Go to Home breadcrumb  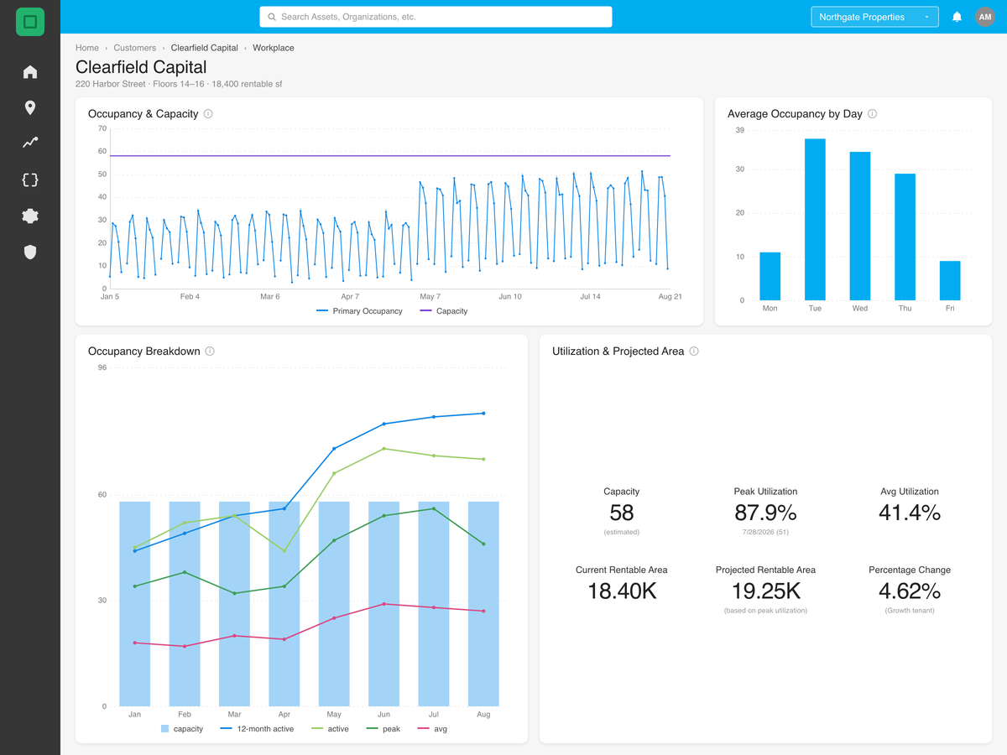coord(87,48)
